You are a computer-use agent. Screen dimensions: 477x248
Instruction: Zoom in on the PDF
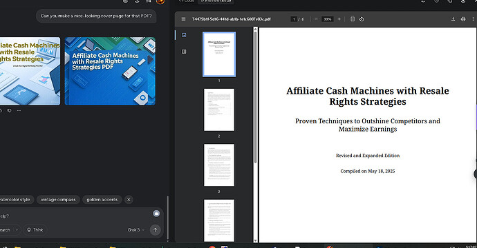pos(339,19)
